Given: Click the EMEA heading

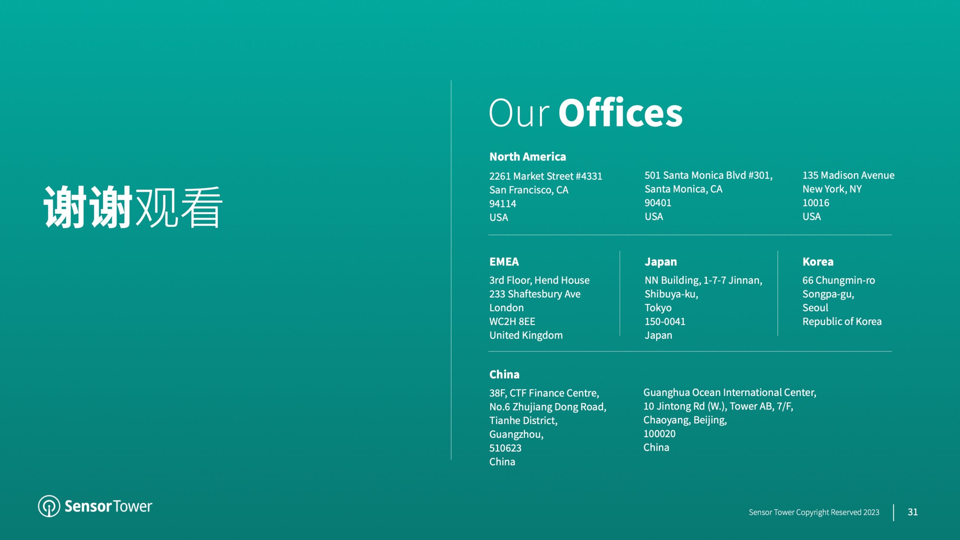Looking at the screenshot, I should pyautogui.click(x=504, y=261).
